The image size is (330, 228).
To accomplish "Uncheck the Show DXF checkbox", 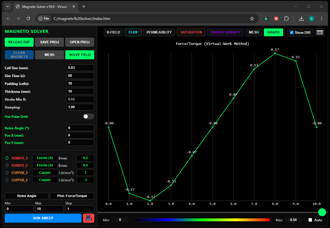I will click(292, 32).
